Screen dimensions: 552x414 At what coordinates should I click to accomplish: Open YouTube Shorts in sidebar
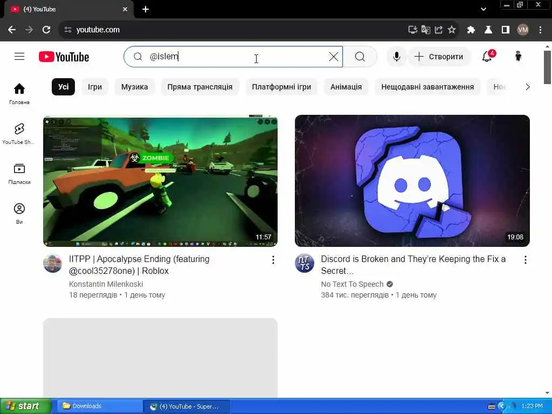coord(18,134)
